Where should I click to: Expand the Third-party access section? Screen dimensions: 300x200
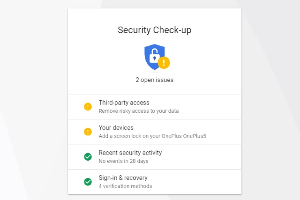[x=124, y=103]
